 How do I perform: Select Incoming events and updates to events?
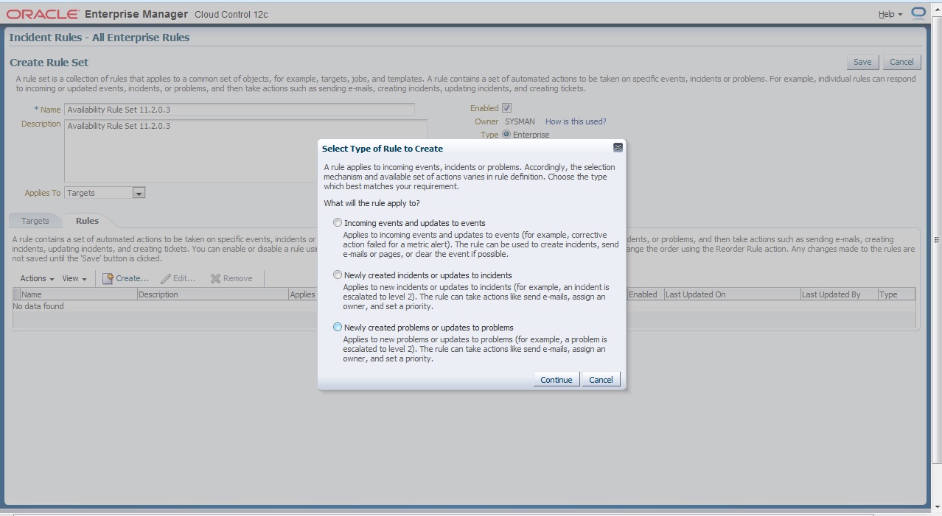point(338,222)
